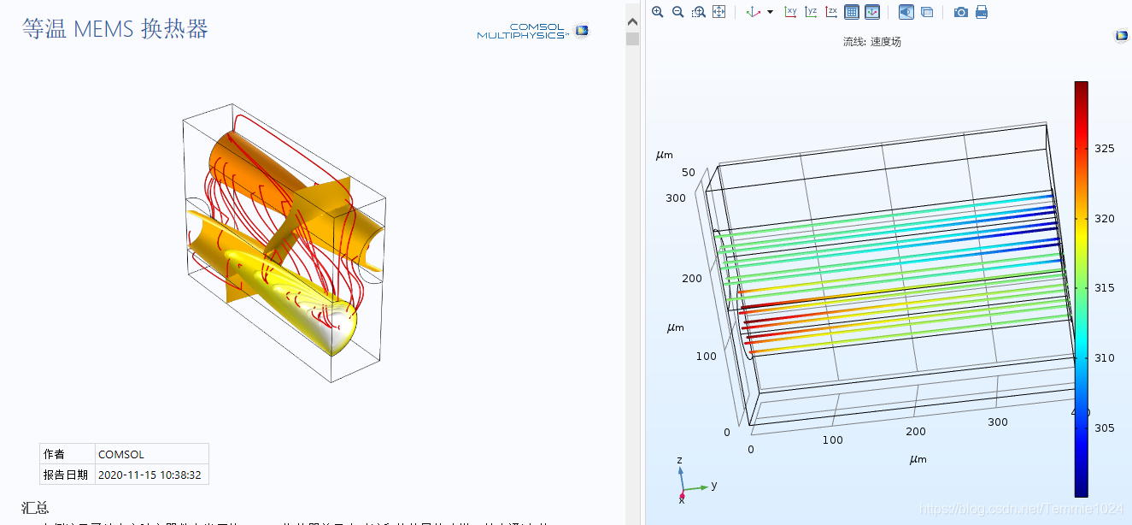Click the Zoom In magnifier icon
This screenshot has width=1132, height=525.
657,12
